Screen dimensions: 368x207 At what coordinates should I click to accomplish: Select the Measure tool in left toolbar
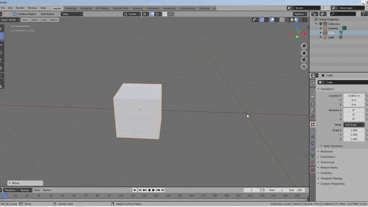coord(1,86)
